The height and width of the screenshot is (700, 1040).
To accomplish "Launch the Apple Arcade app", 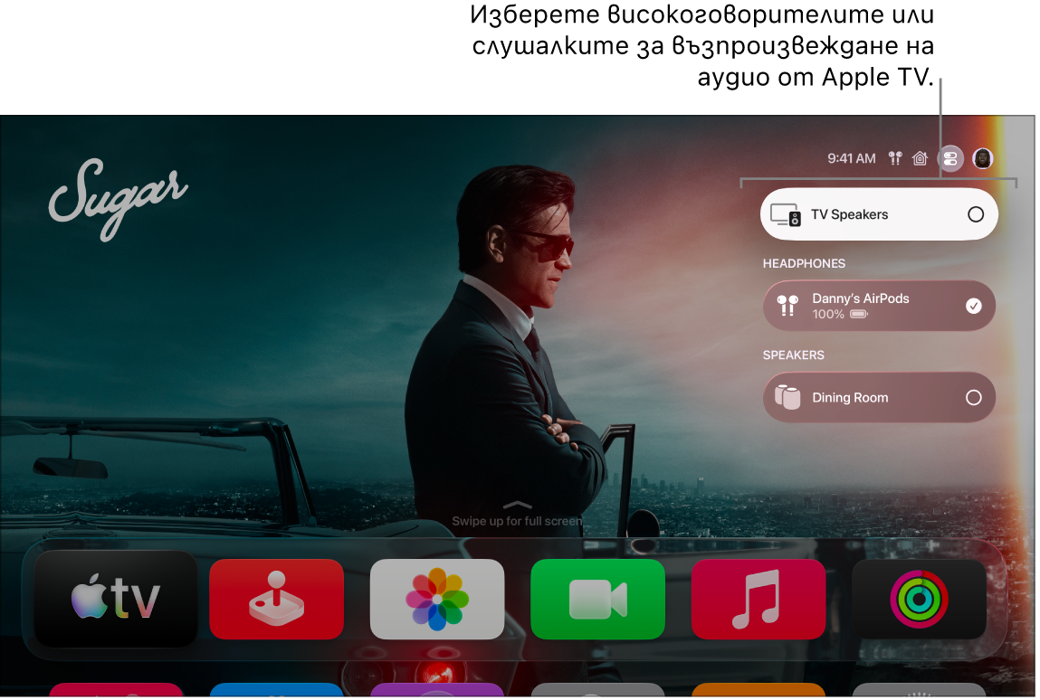I will click(x=277, y=600).
